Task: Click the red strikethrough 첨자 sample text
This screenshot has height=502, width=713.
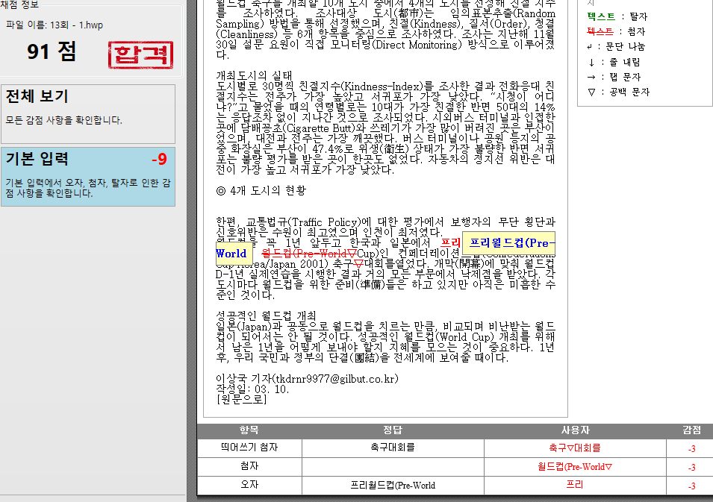Action: pyautogui.click(x=601, y=31)
